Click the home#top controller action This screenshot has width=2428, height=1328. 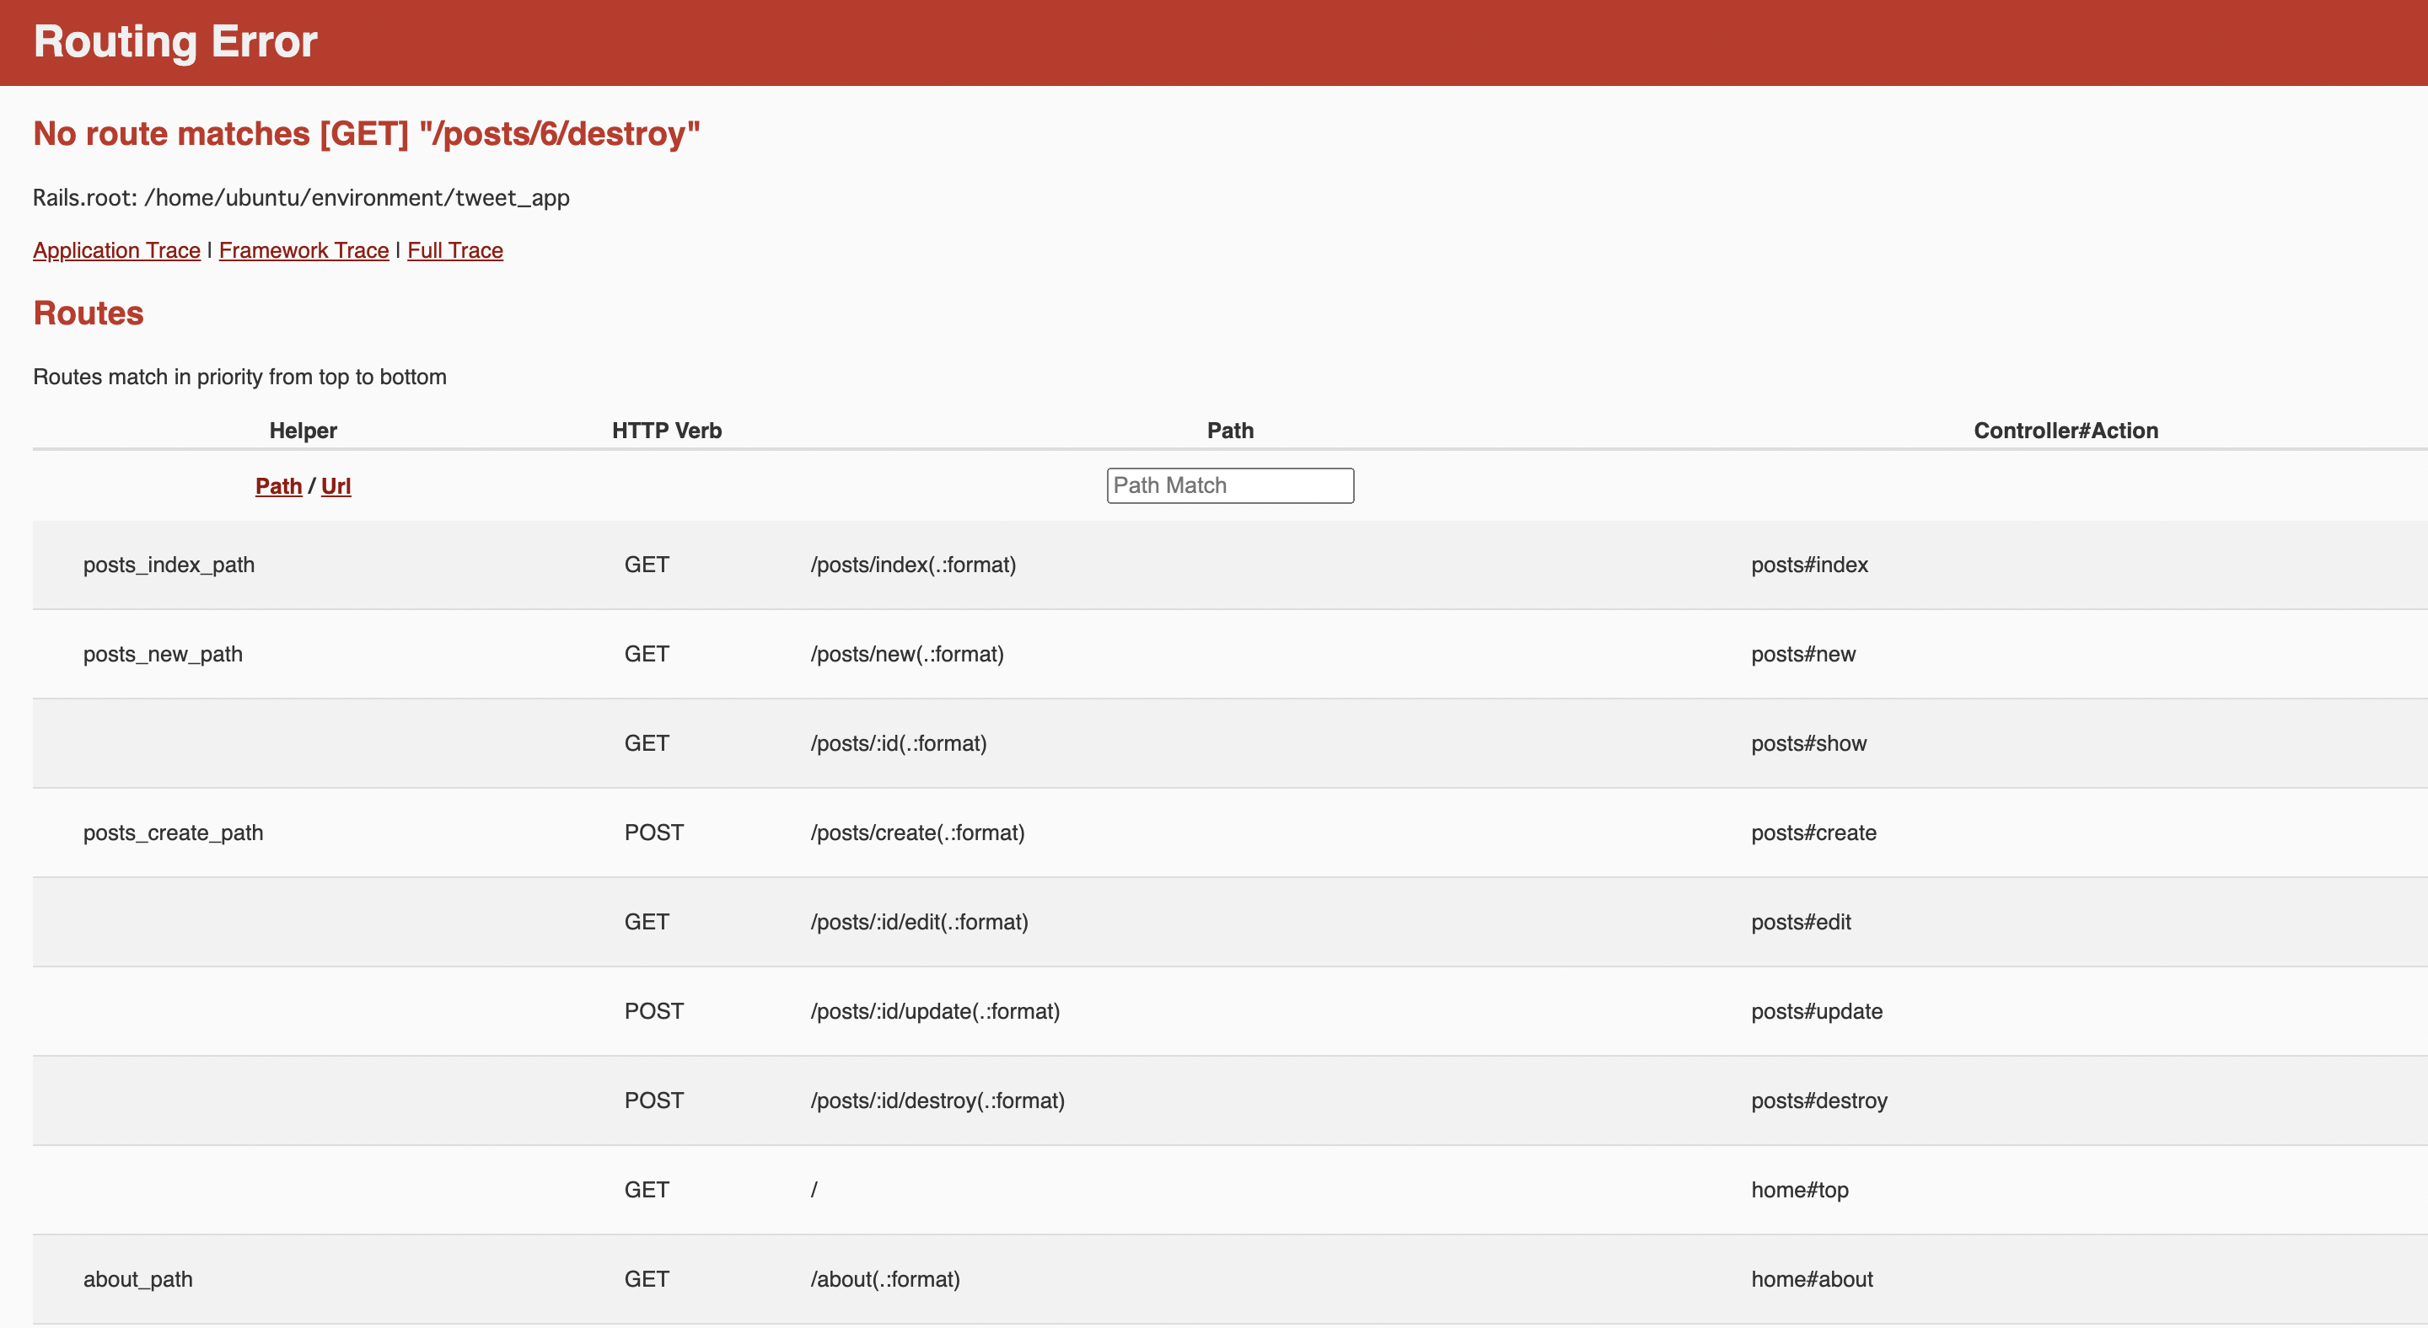tap(1799, 1191)
